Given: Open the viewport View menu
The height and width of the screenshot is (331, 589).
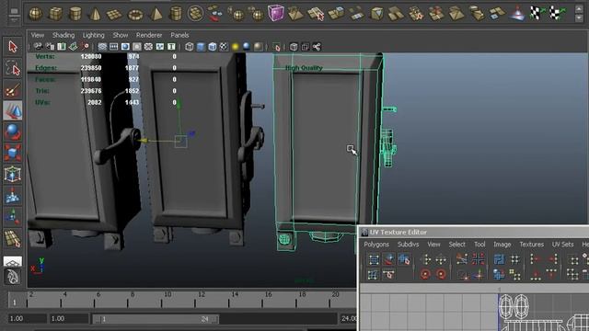Looking at the screenshot, I should (38, 35).
